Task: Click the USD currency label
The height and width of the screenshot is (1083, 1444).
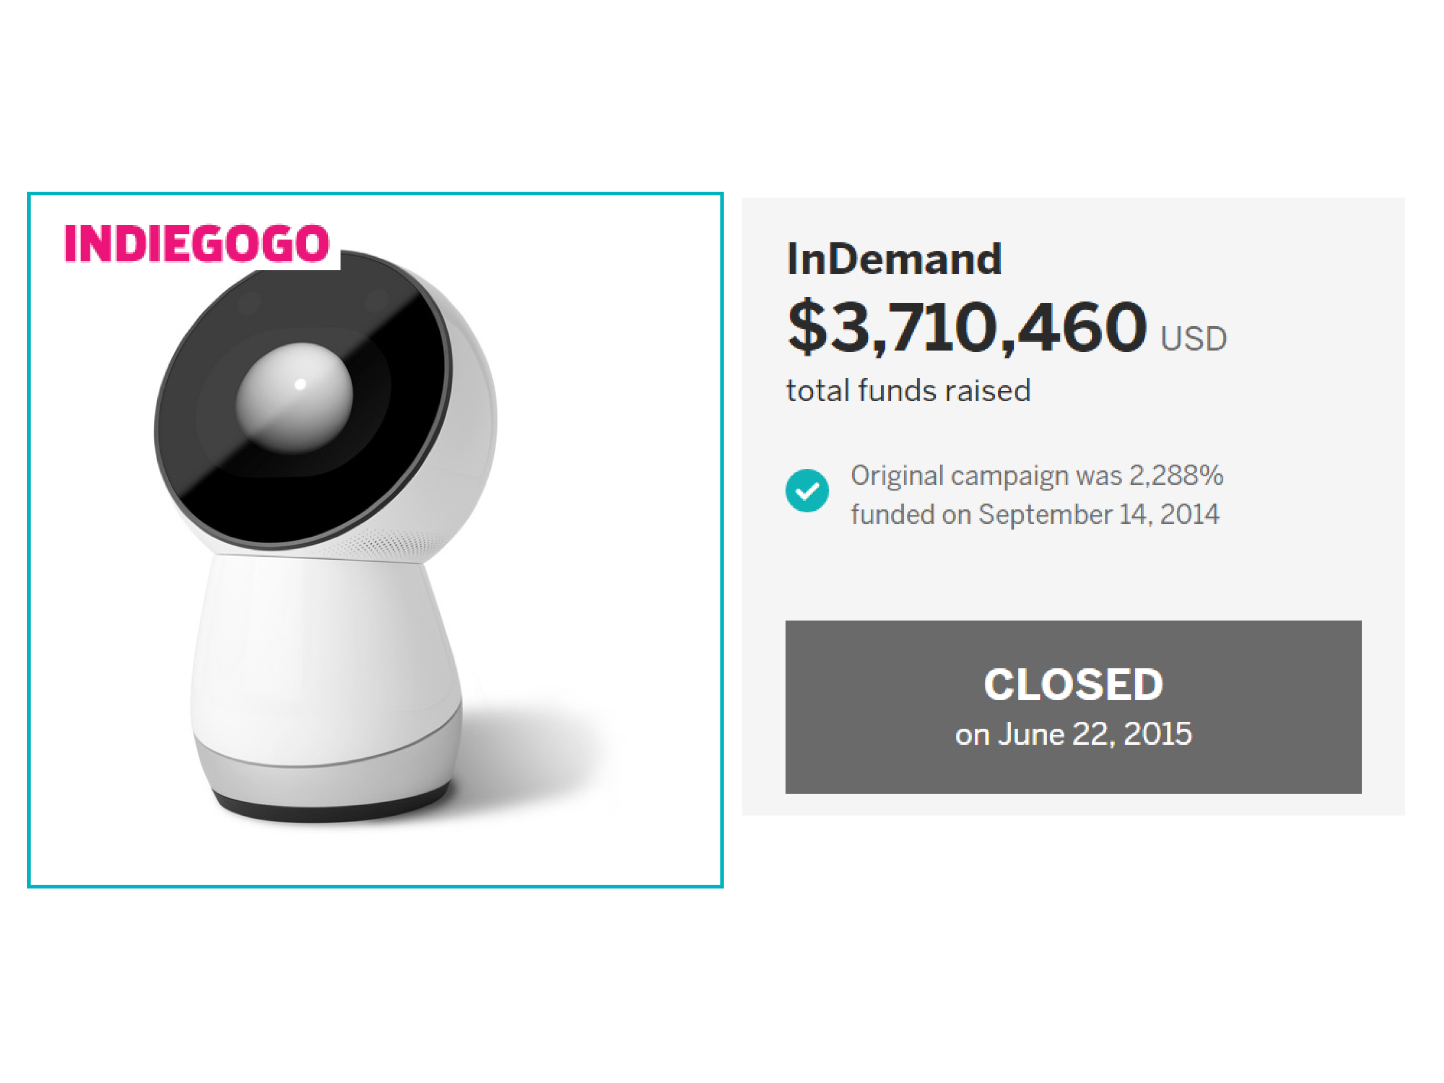Action: (x=1193, y=340)
